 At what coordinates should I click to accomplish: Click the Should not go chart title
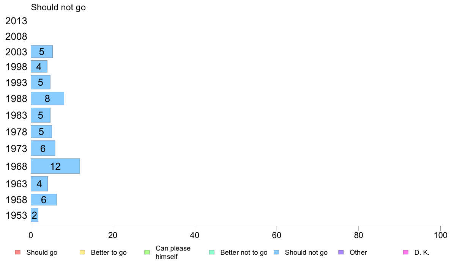pyautogui.click(x=58, y=7)
